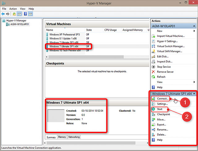Click the Delete VM icon
The width and height of the screenshot is (198, 151).
coord(153,135)
